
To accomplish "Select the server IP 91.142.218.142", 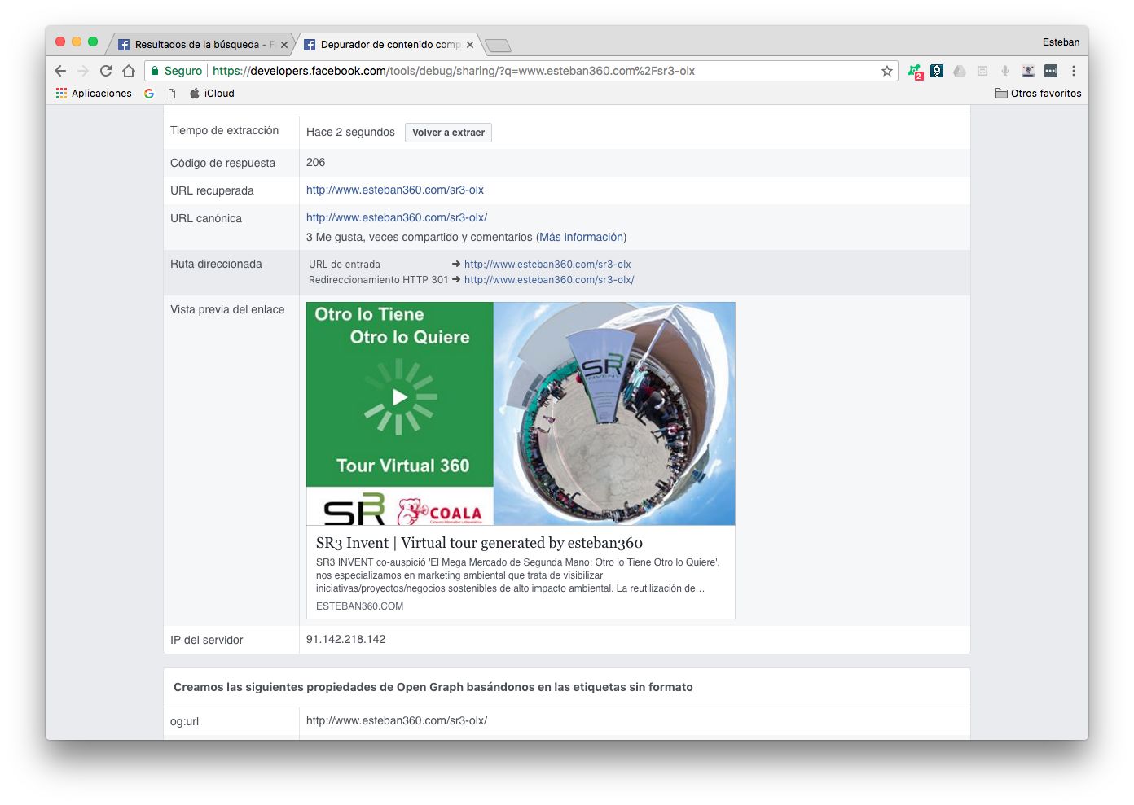I will coord(346,640).
